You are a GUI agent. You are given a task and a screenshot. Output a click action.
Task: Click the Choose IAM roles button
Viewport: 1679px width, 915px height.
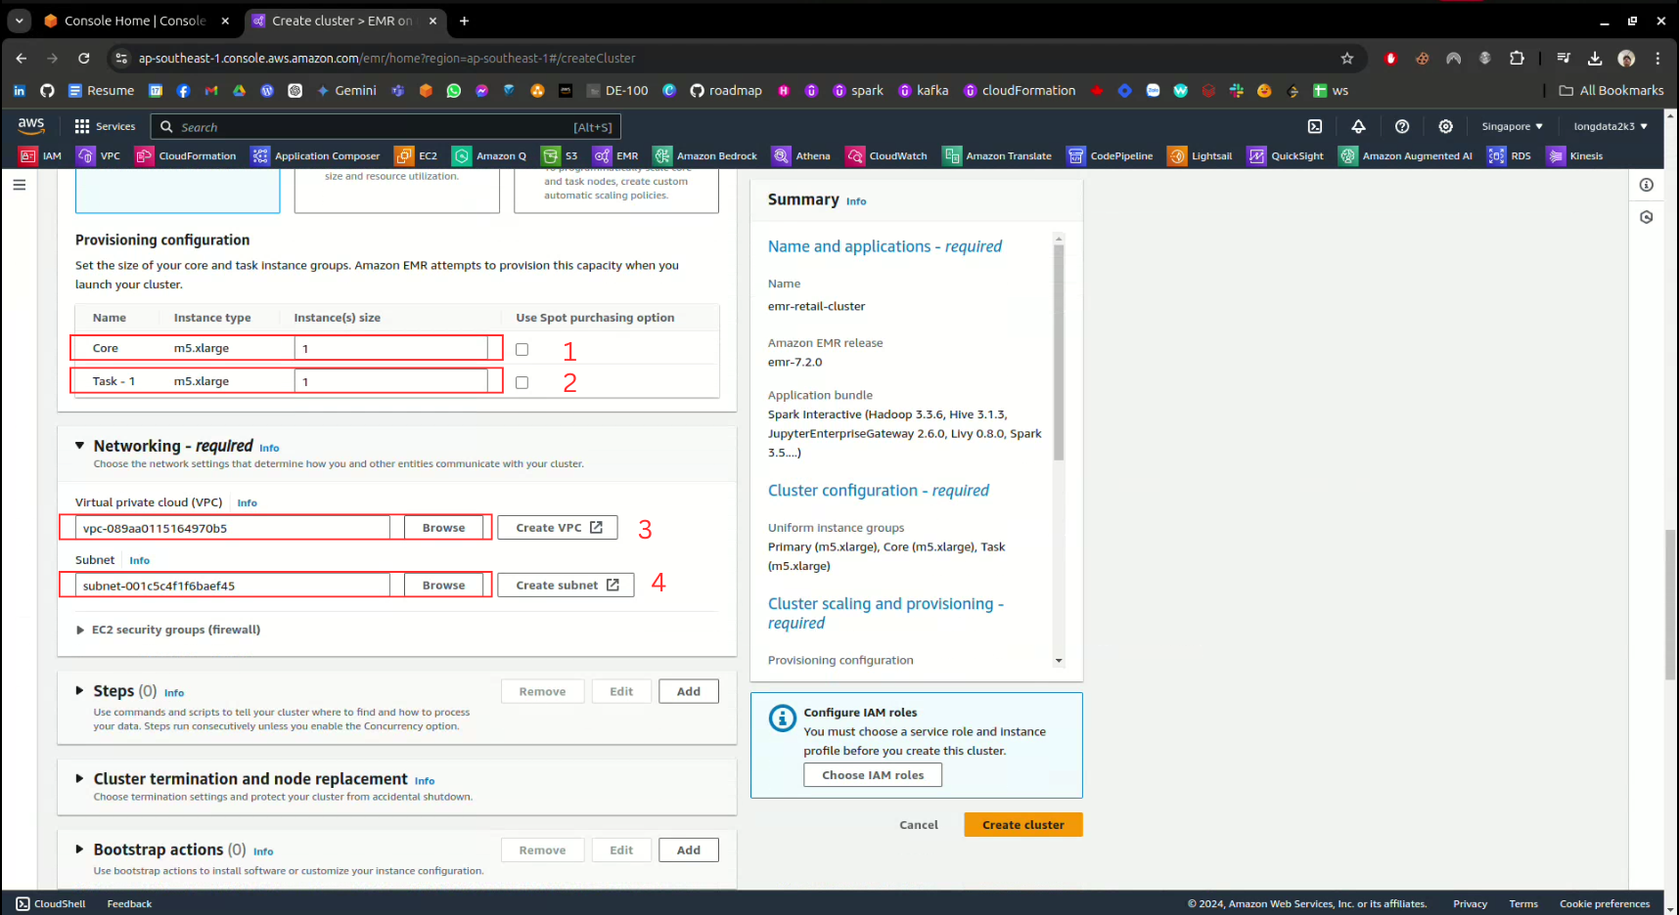(x=873, y=775)
